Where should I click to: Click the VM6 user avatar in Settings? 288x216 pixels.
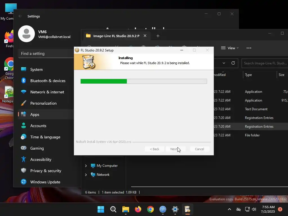pyautogui.click(x=26, y=34)
